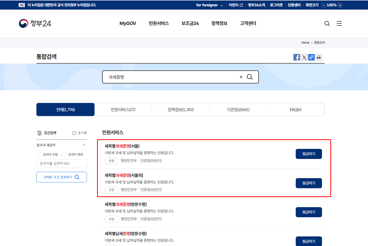368x246 pixels.
Task: Share the page via the Facebook icon
Action: (x=296, y=57)
